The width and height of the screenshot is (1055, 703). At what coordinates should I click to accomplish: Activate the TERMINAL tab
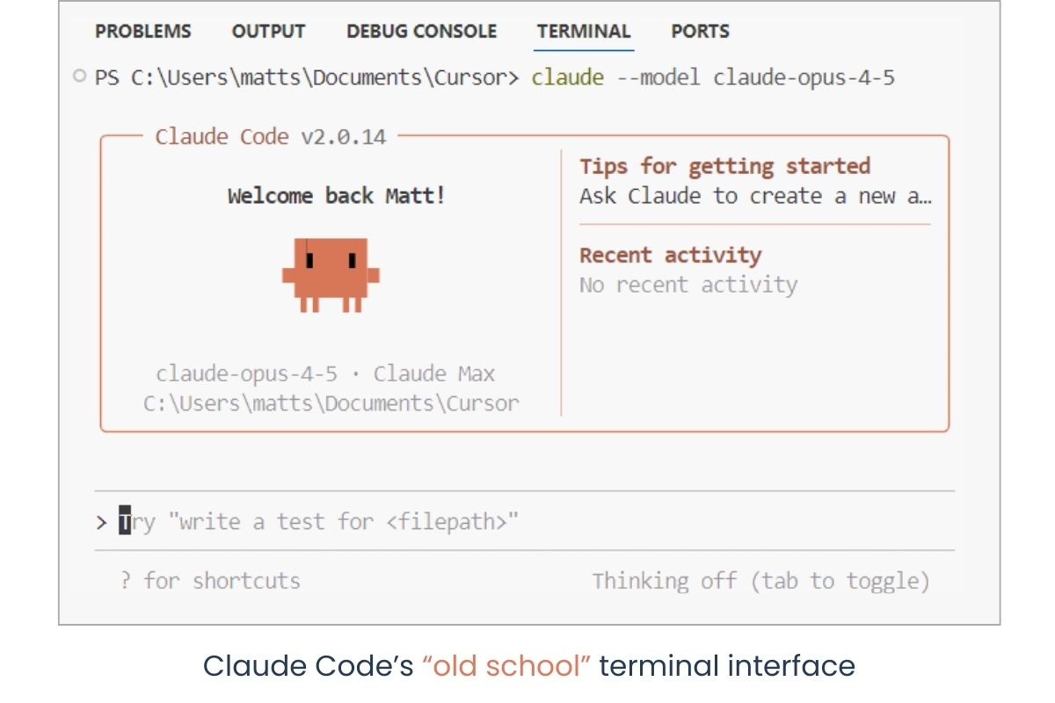(584, 32)
